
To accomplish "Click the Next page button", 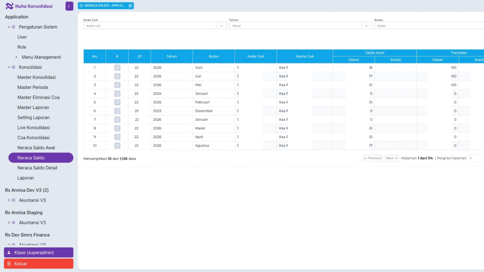I will (392, 158).
